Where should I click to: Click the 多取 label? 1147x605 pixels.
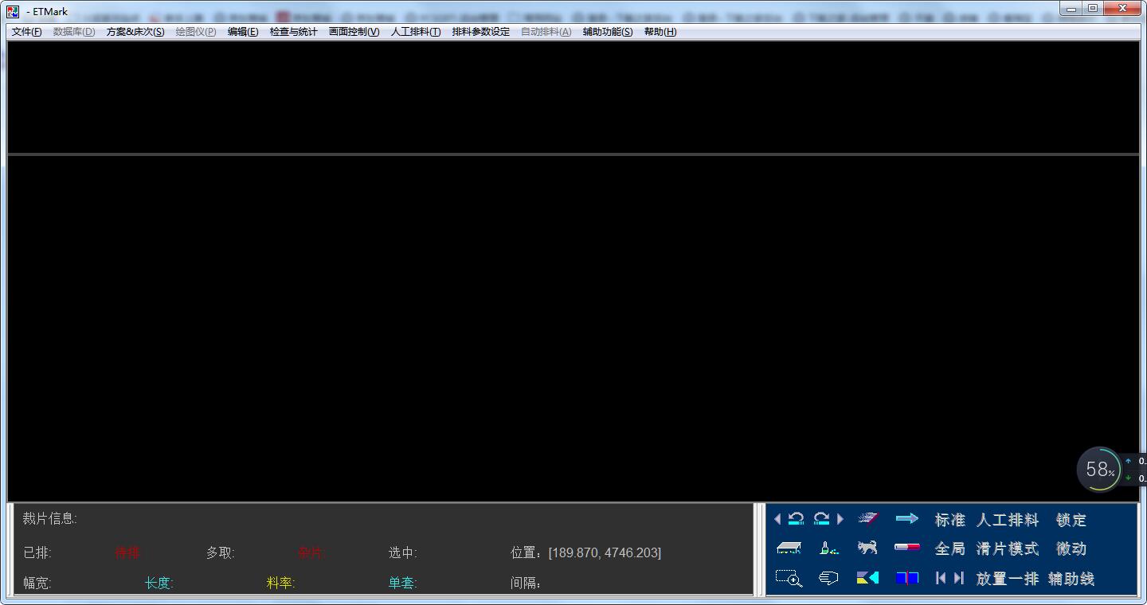click(221, 552)
